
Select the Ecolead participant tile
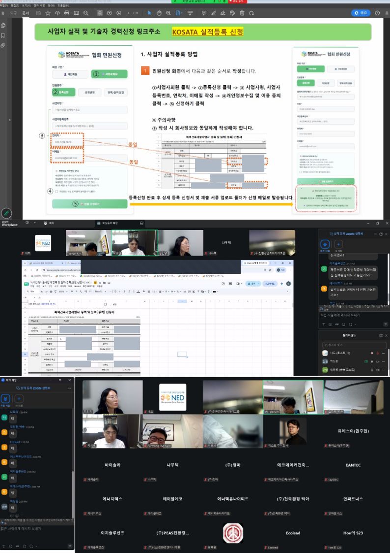click(293, 533)
